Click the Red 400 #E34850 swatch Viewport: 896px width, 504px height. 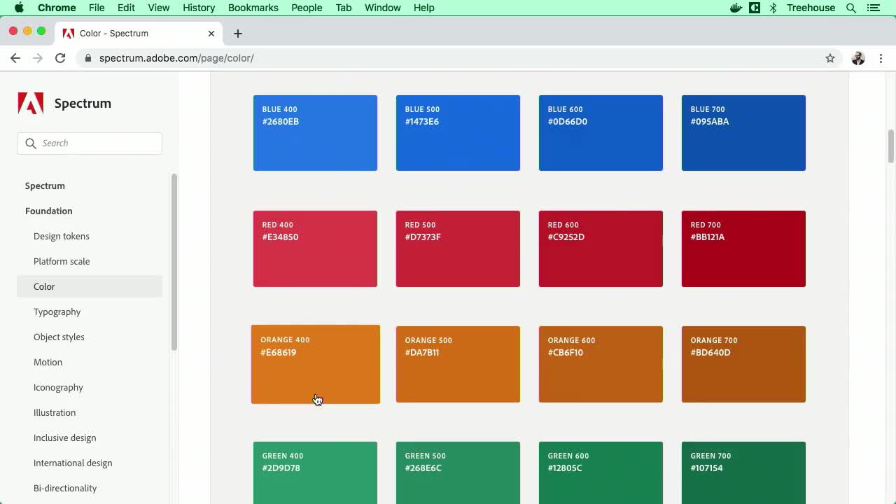(315, 248)
